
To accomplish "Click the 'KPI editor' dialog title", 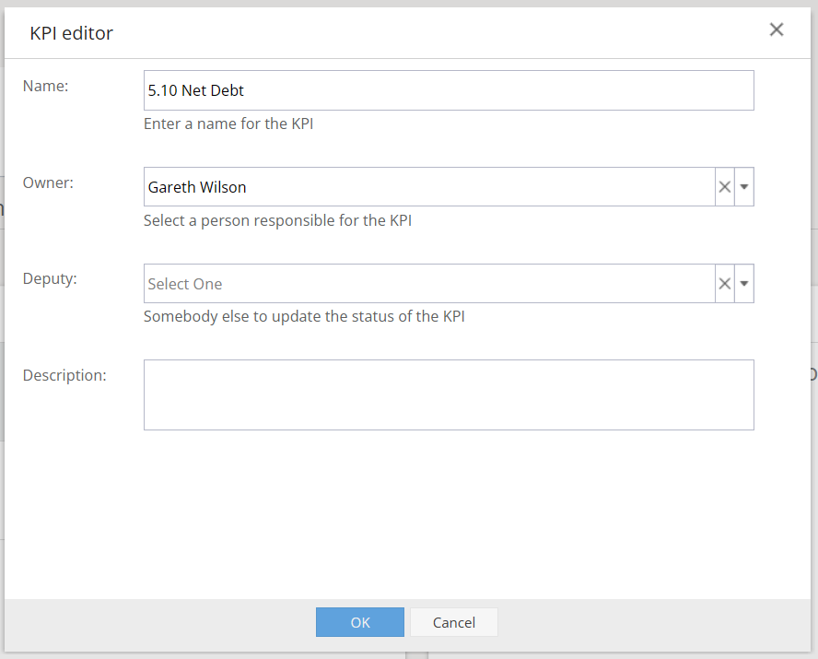I will pyautogui.click(x=72, y=33).
